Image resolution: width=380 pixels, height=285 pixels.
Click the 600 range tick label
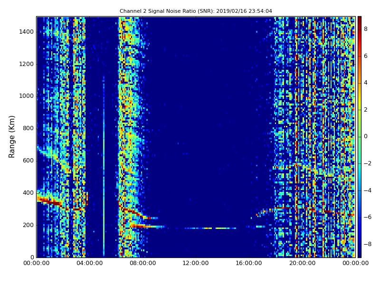tap(28, 161)
